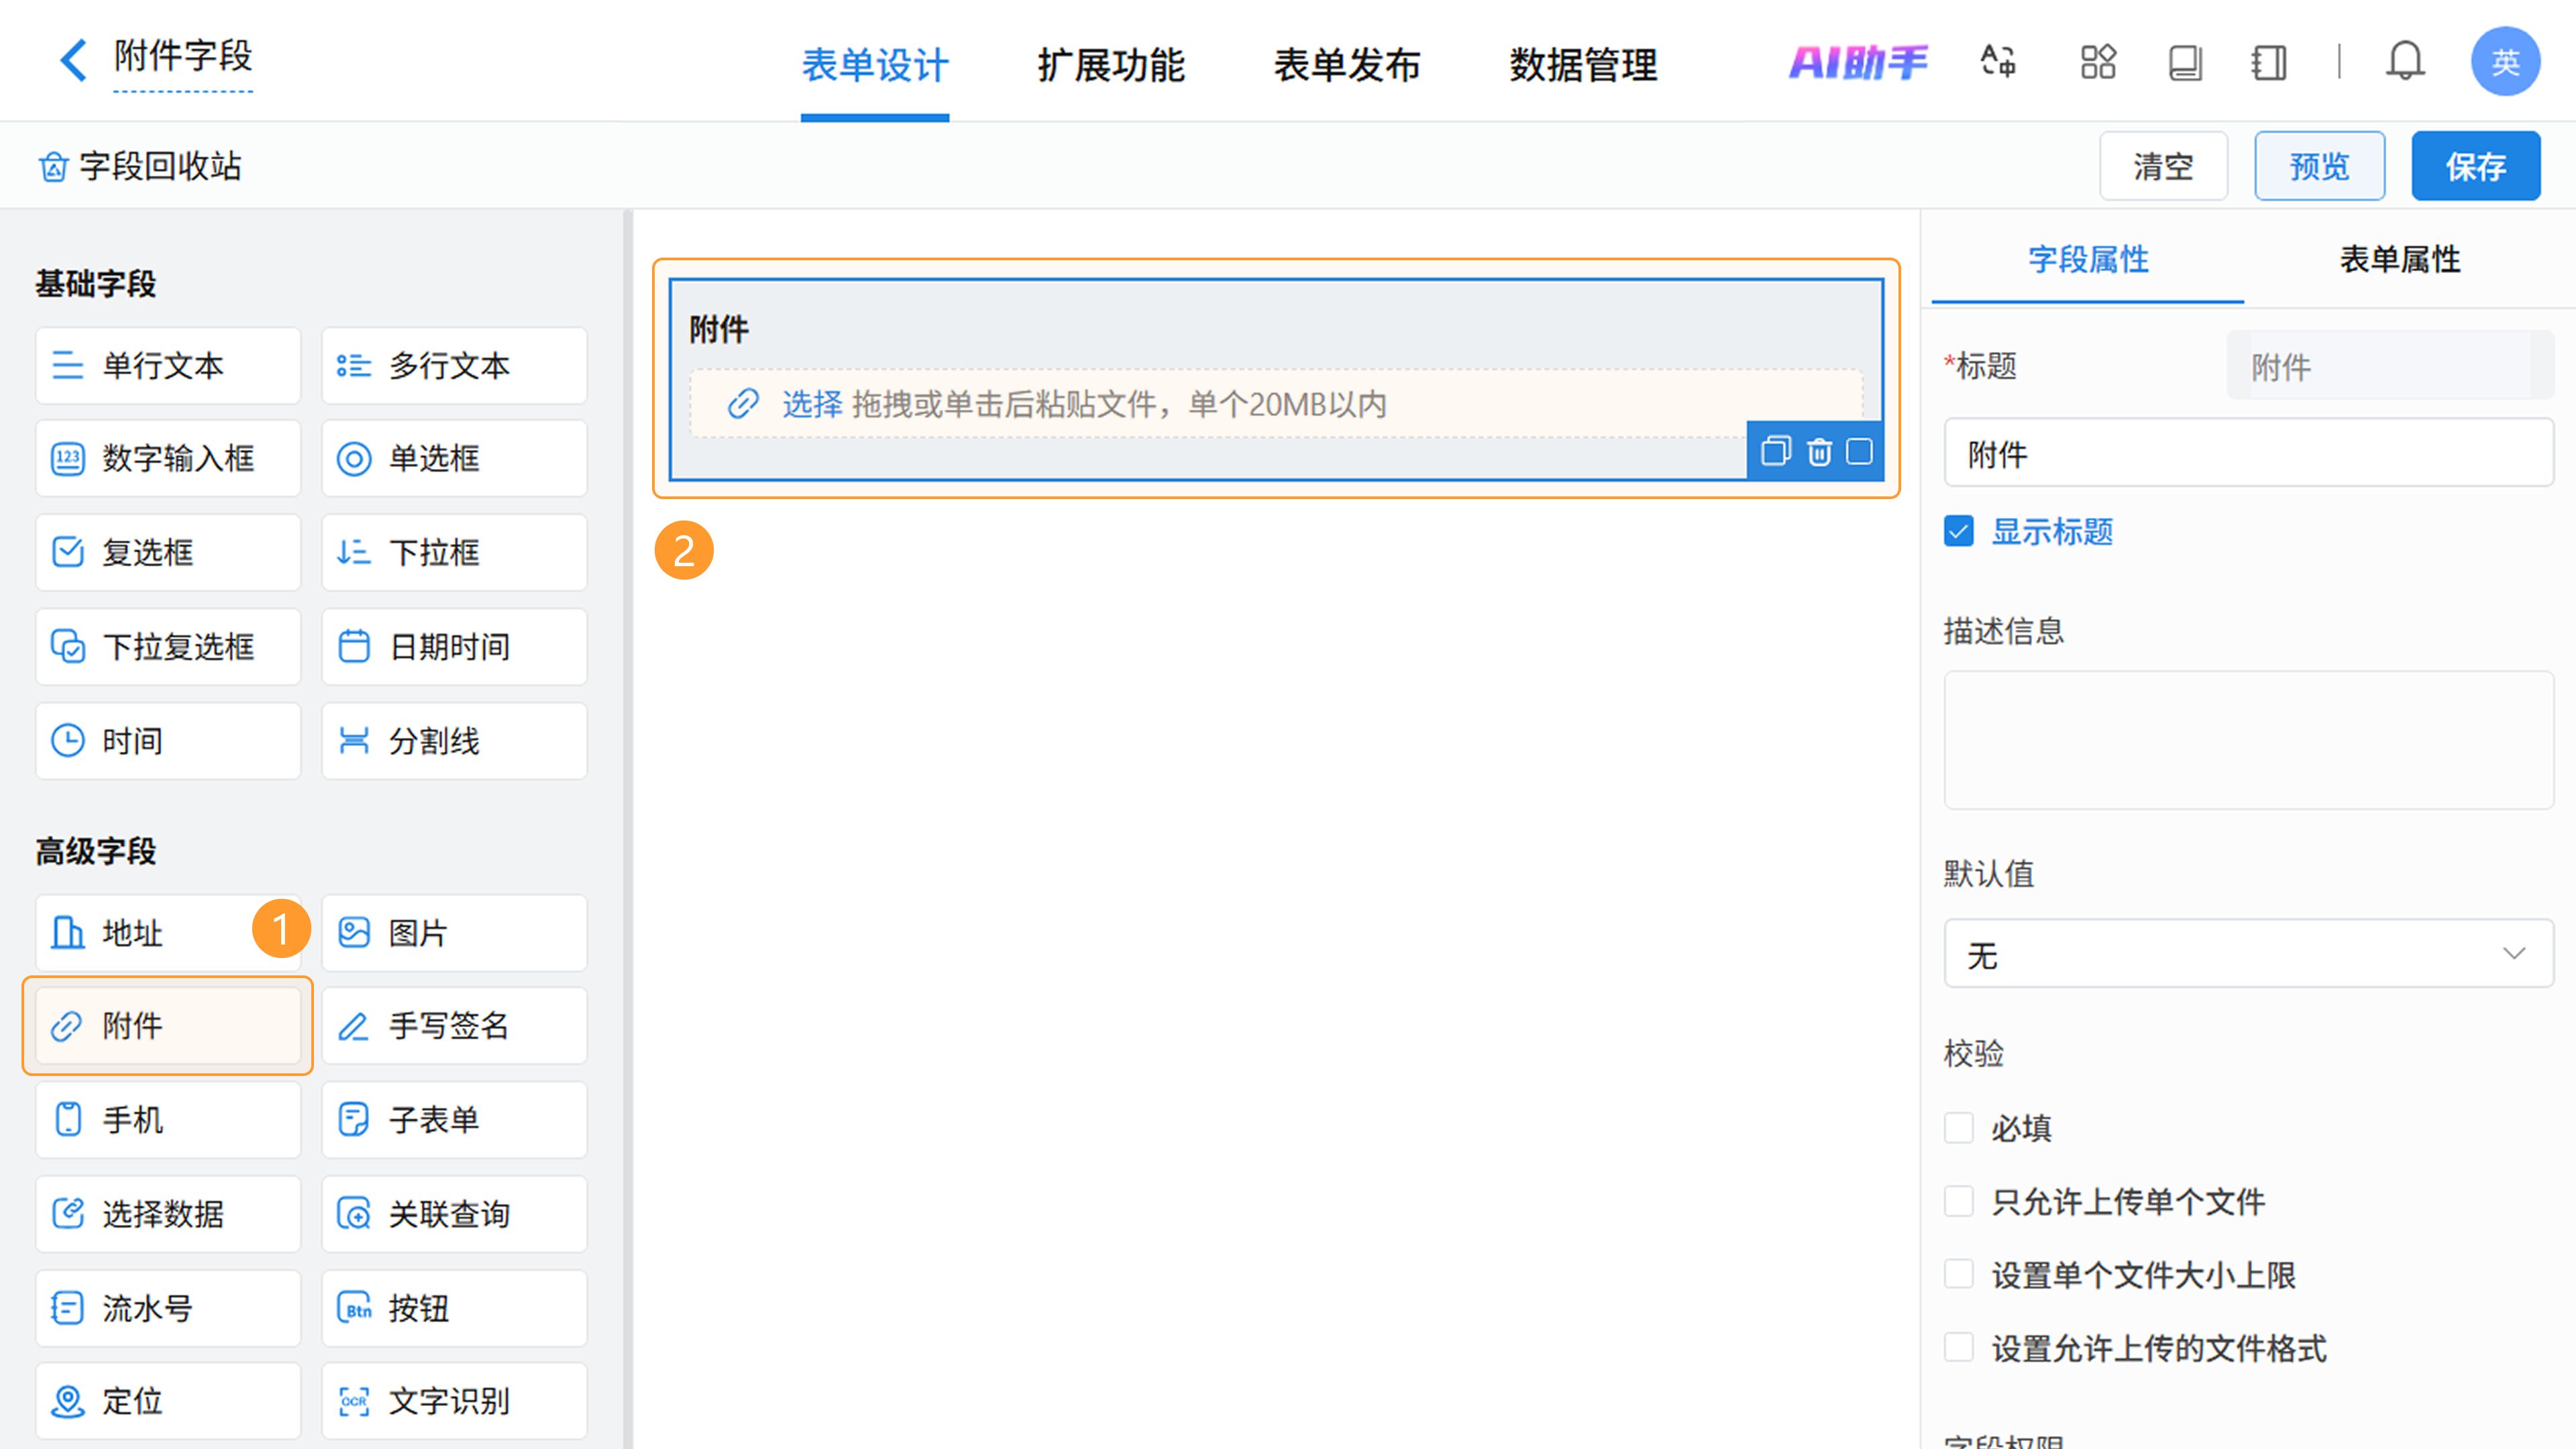Screen dimensions: 2576x1449
Task: Expand the default value dropdown
Action: coord(2247,954)
